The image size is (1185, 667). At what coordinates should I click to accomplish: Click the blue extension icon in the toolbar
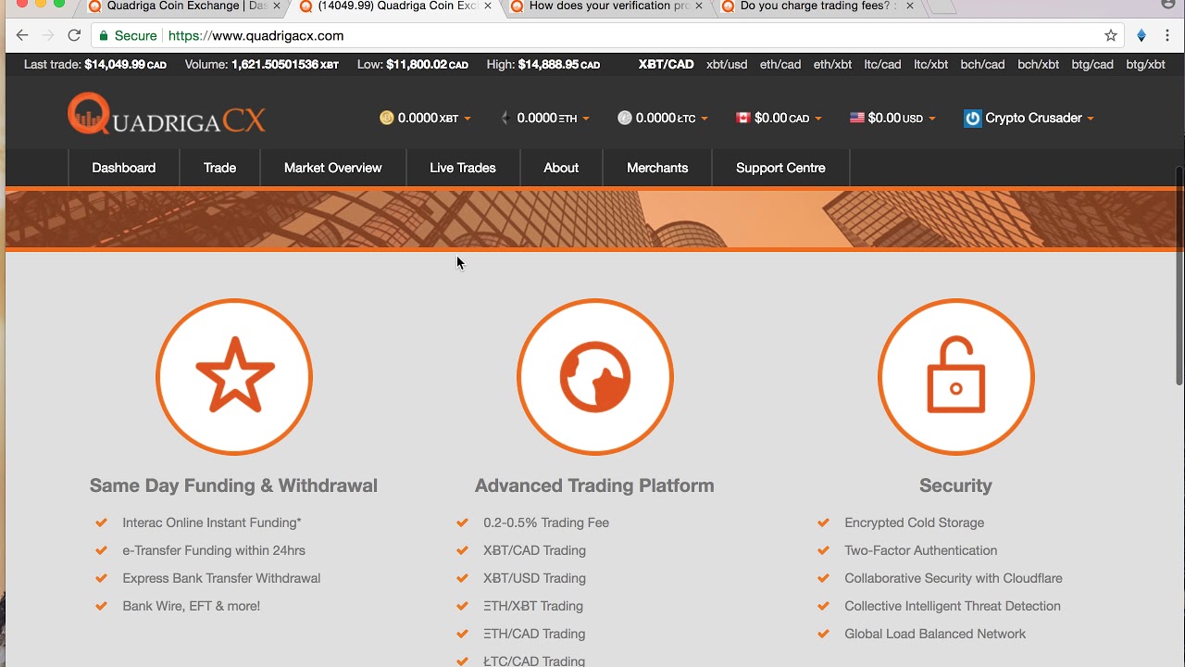click(1141, 35)
